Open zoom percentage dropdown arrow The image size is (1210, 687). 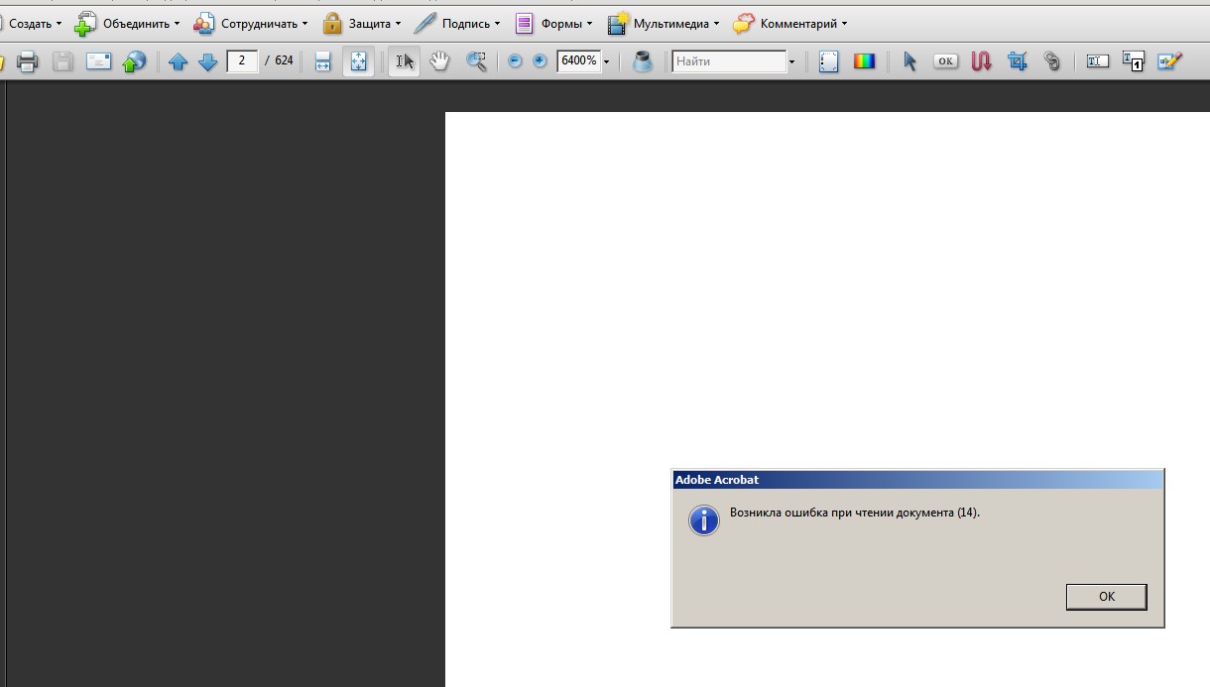pos(606,62)
